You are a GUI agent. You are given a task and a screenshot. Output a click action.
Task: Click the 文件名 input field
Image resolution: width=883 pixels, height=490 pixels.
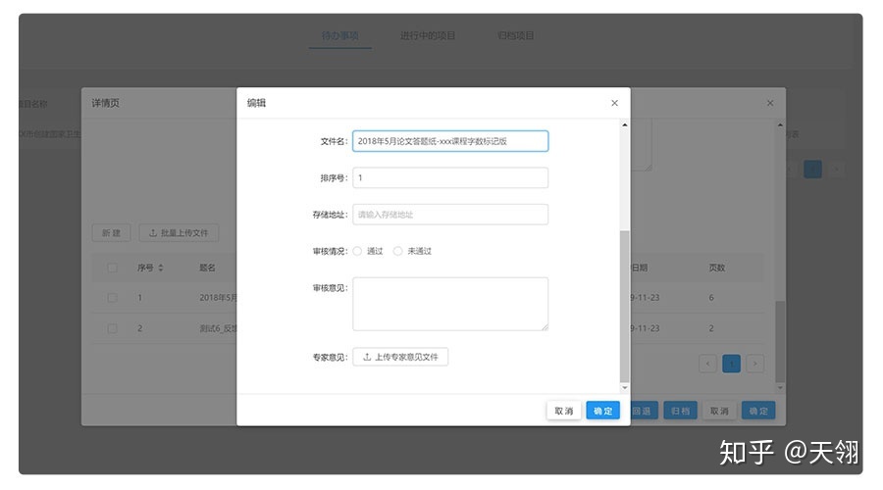pyautogui.click(x=450, y=141)
